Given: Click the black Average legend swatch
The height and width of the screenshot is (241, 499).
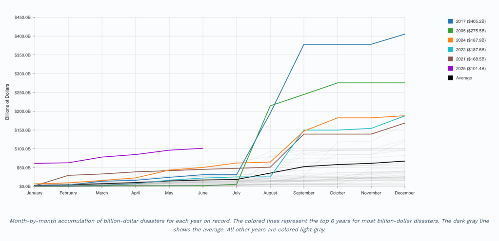Looking at the screenshot, I should click(x=451, y=78).
